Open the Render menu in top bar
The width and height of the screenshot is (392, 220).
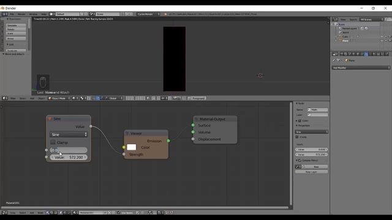click(x=21, y=14)
